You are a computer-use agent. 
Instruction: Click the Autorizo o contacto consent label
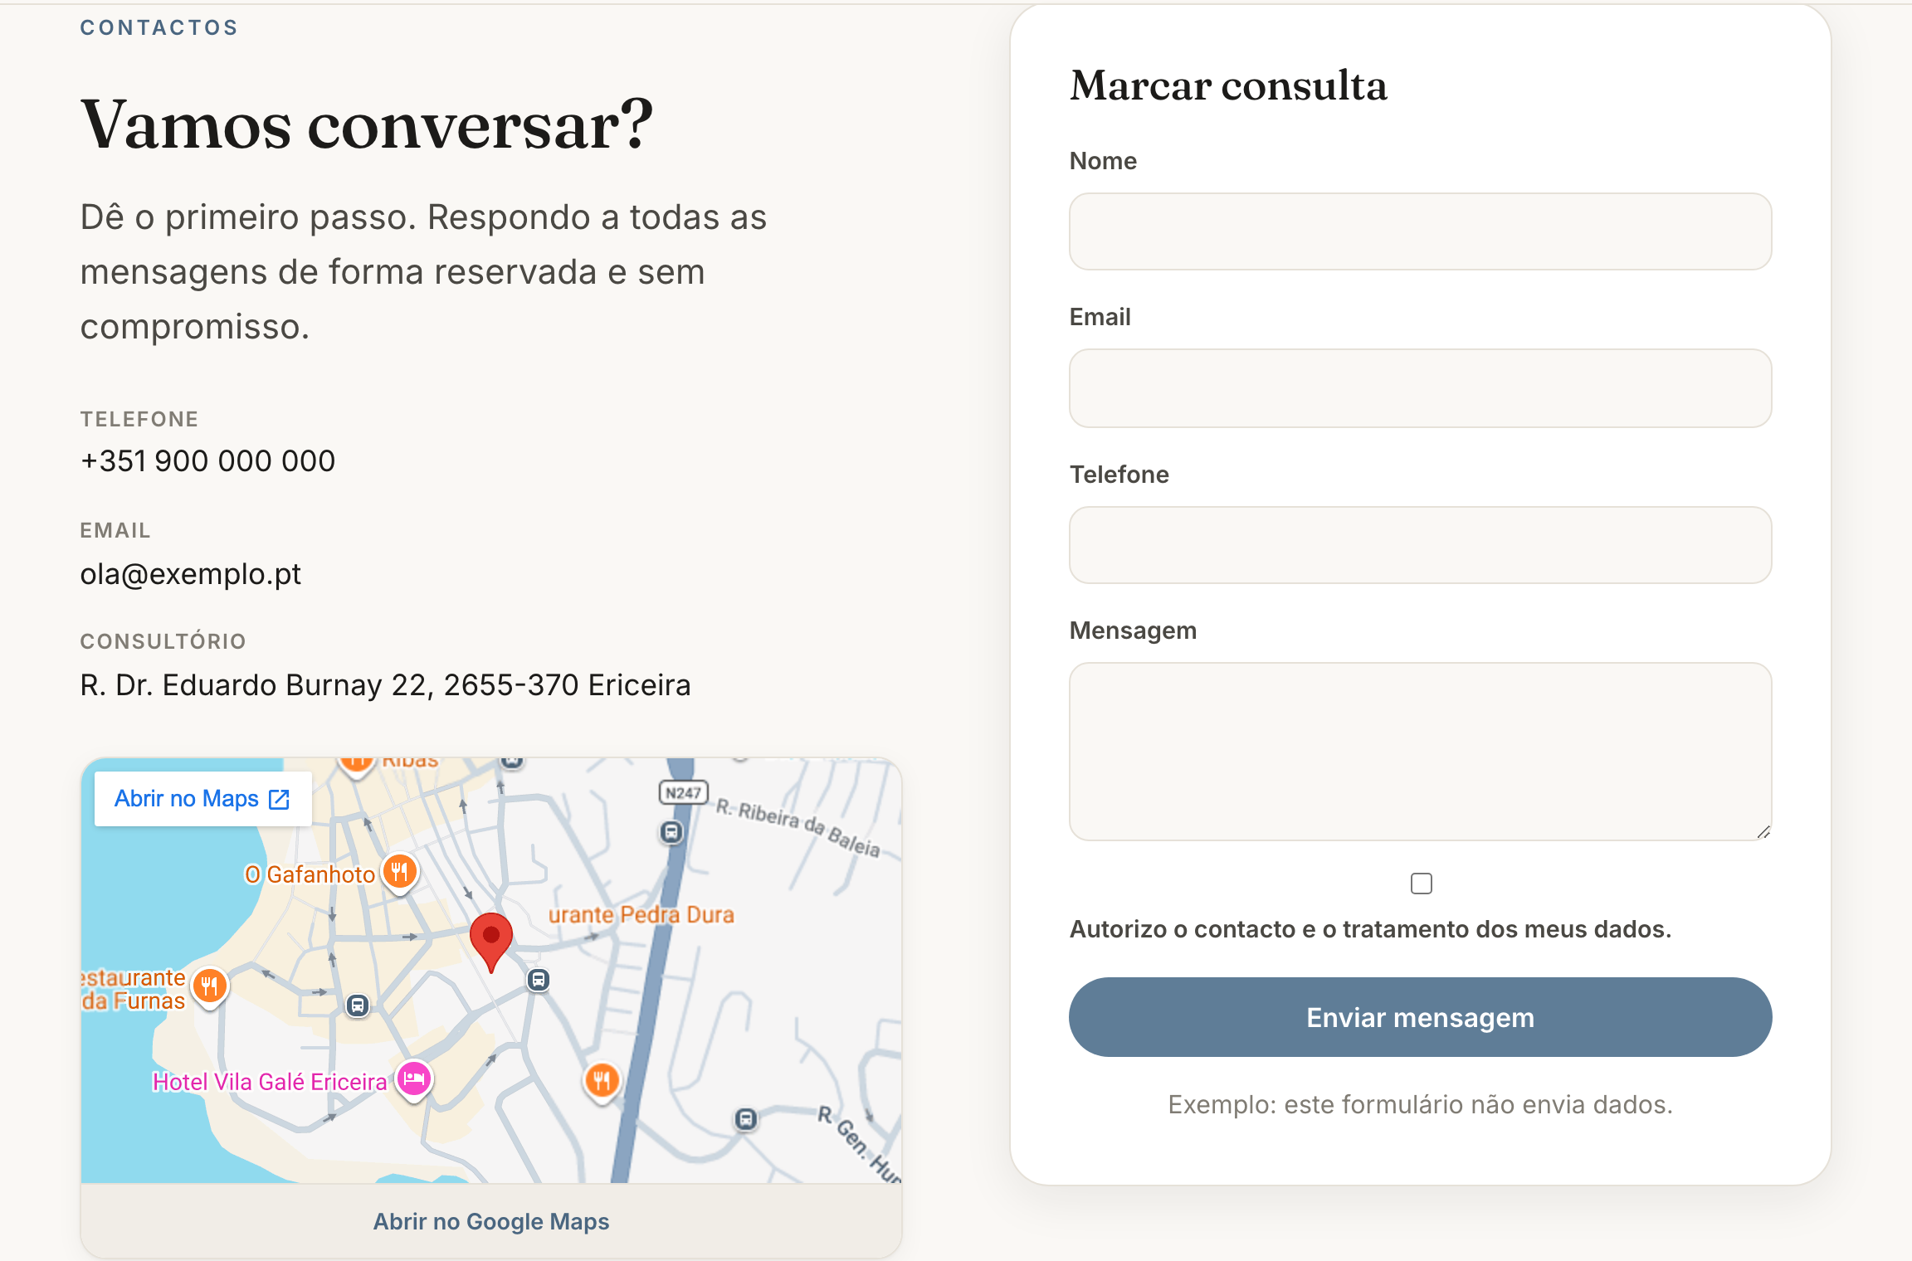tap(1370, 929)
